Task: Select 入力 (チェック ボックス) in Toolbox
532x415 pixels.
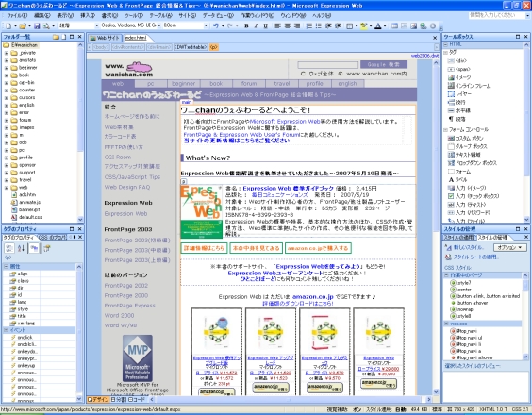Action: (474, 196)
